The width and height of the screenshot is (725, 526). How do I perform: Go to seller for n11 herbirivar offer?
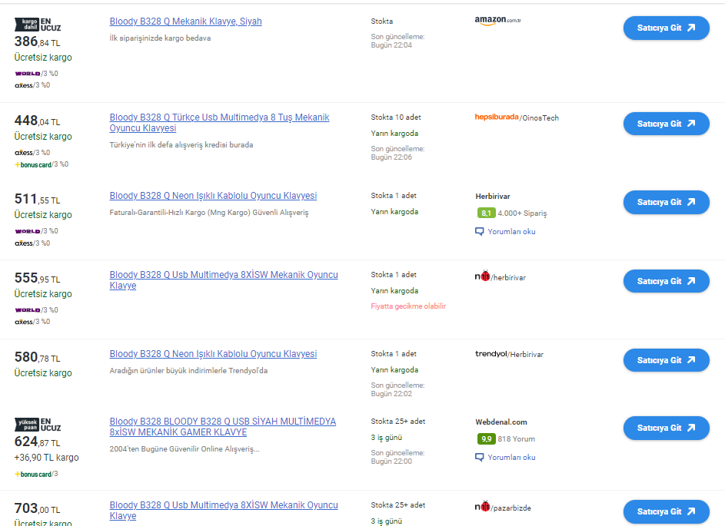pyautogui.click(x=667, y=281)
